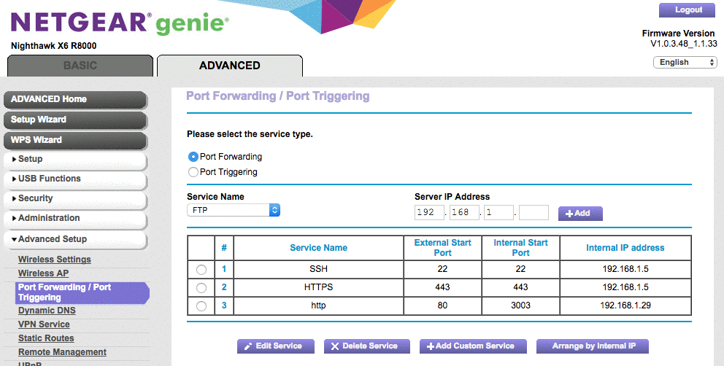Select the SSH row radio button

point(201,270)
